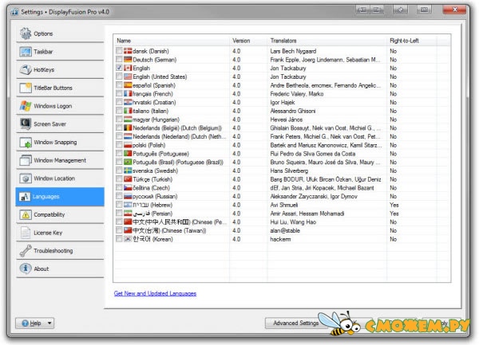Image resolution: width=479 pixels, height=345 pixels.
Task: Click the Compatibility warning icon
Action: tap(26, 214)
